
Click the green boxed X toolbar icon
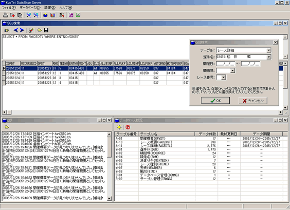[x=78, y=15]
